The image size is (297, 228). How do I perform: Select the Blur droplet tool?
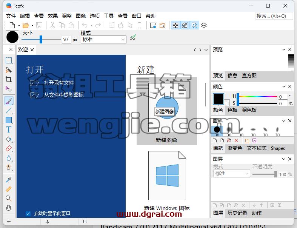[x=9, y=158]
